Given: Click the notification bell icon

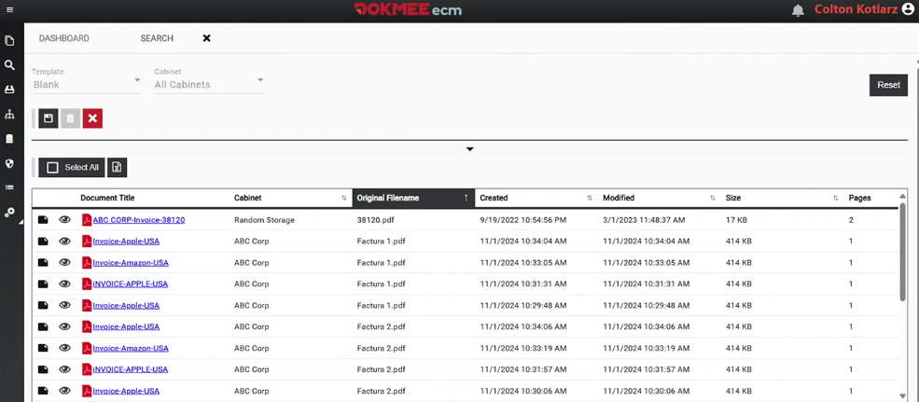Looking at the screenshot, I should 798,11.
